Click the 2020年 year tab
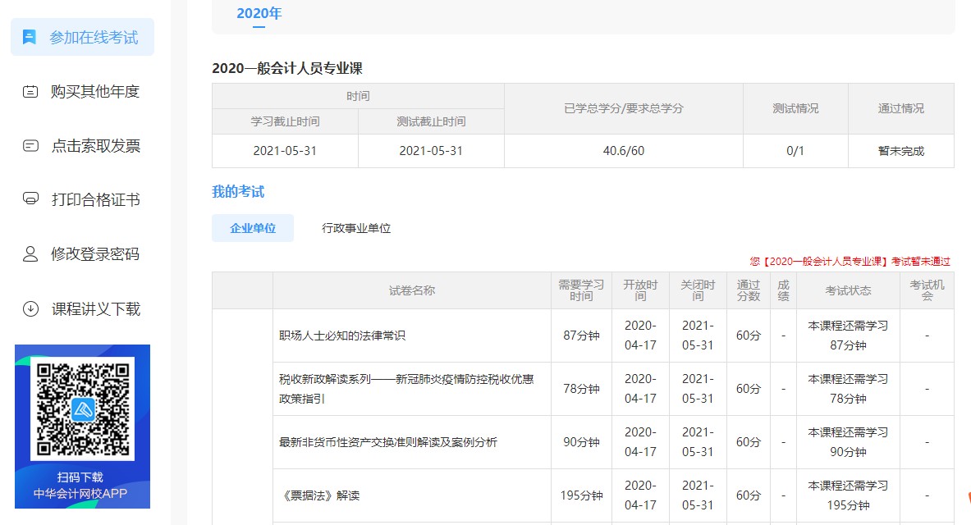The image size is (971, 525). coord(258,13)
